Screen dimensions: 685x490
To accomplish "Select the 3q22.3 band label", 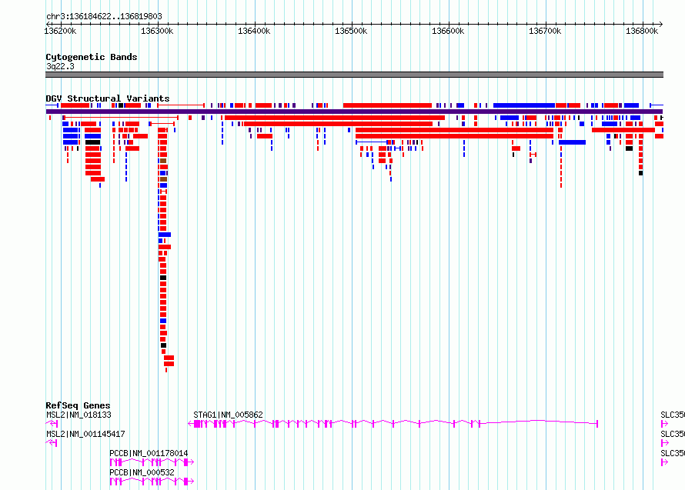I will tap(60, 66).
